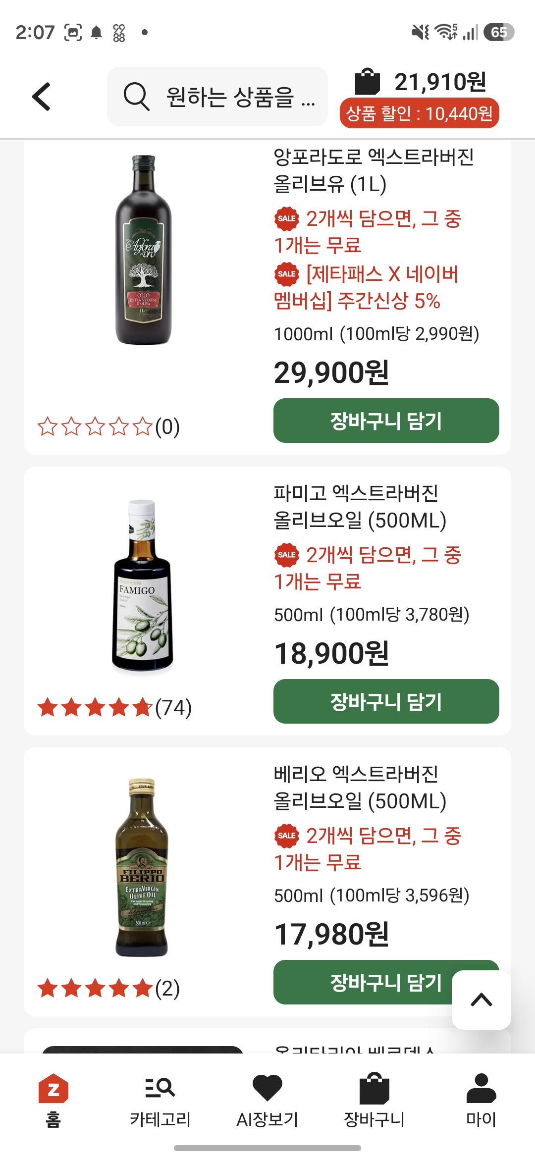Image resolution: width=535 pixels, height=1159 pixels.
Task: Open the FAMIGO bottle image
Action: click(x=142, y=585)
